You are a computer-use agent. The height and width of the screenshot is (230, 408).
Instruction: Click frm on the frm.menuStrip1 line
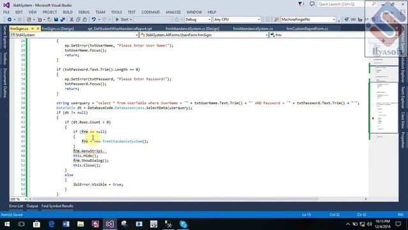(x=76, y=151)
